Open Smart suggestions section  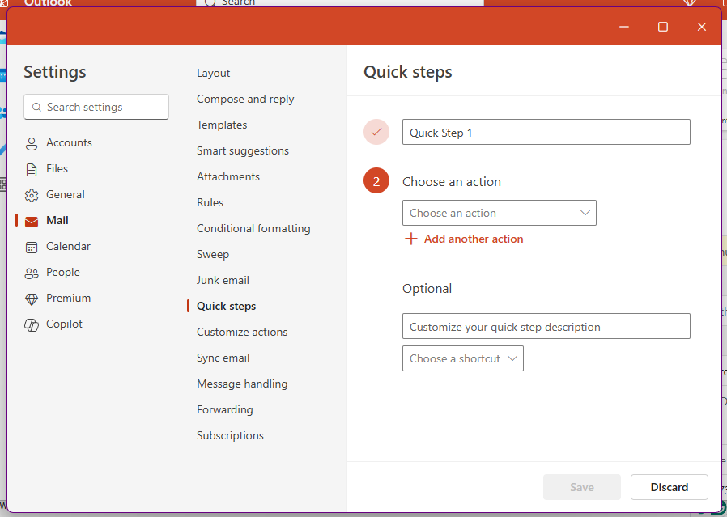243,151
